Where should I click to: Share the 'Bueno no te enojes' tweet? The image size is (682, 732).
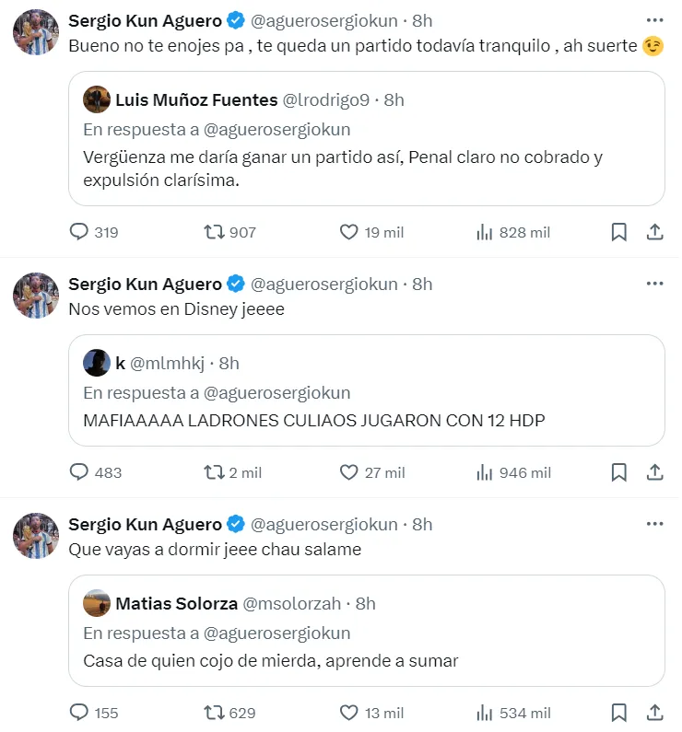pos(654,232)
